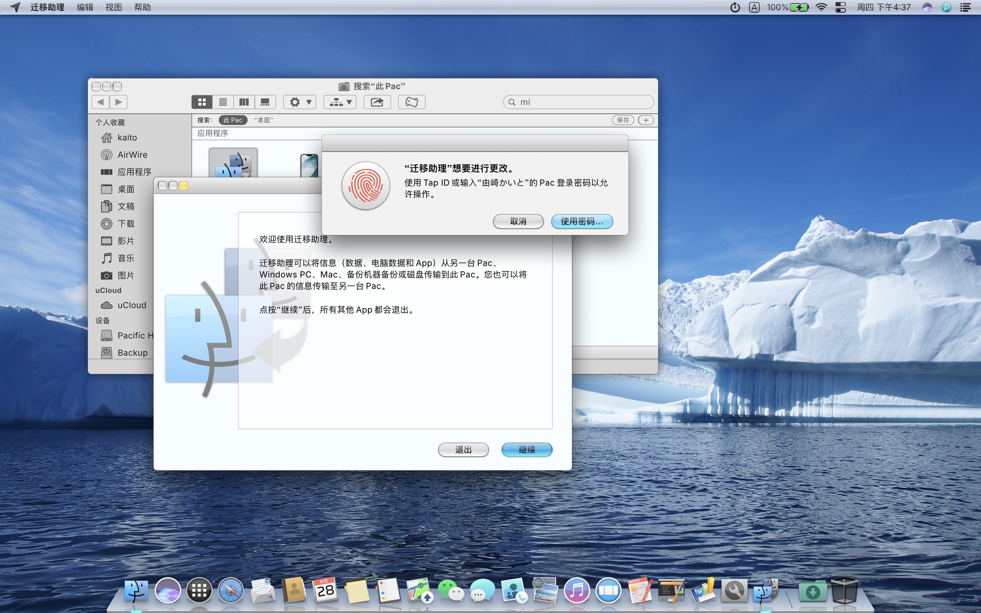Image resolution: width=981 pixels, height=613 pixels.
Task: Open Control Center in menu bar
Action: (841, 7)
